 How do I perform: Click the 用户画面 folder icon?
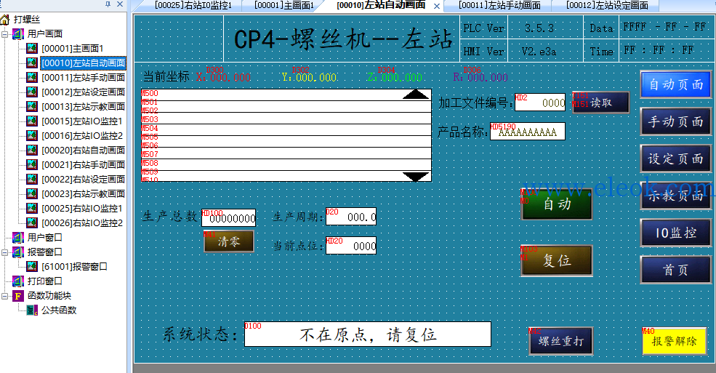pyautogui.click(x=17, y=33)
